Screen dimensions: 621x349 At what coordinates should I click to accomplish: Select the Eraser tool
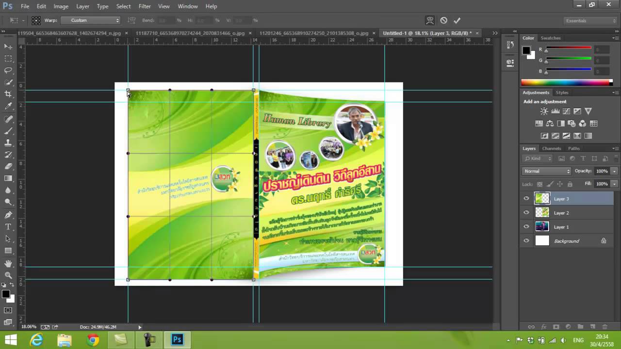[x=8, y=166]
